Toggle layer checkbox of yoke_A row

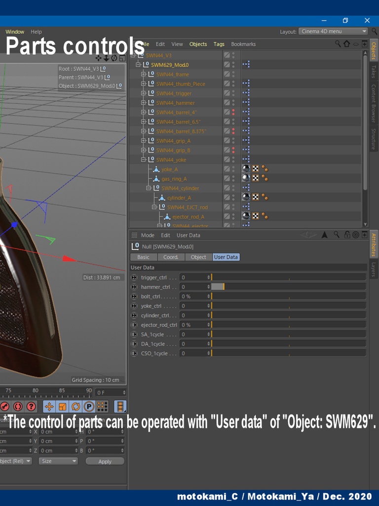tap(227, 169)
